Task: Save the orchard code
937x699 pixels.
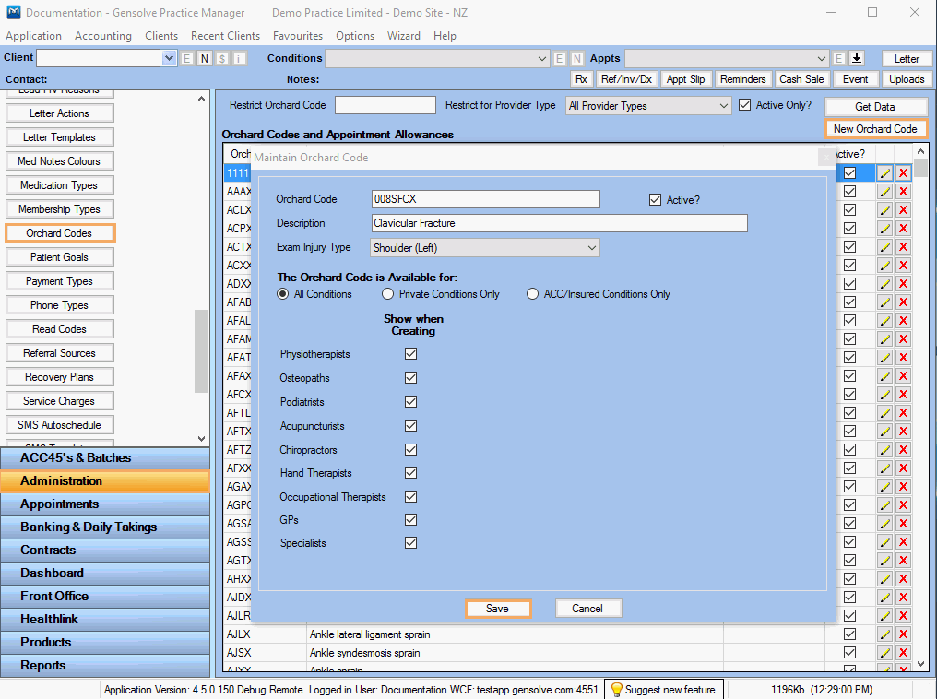Action: coord(497,609)
